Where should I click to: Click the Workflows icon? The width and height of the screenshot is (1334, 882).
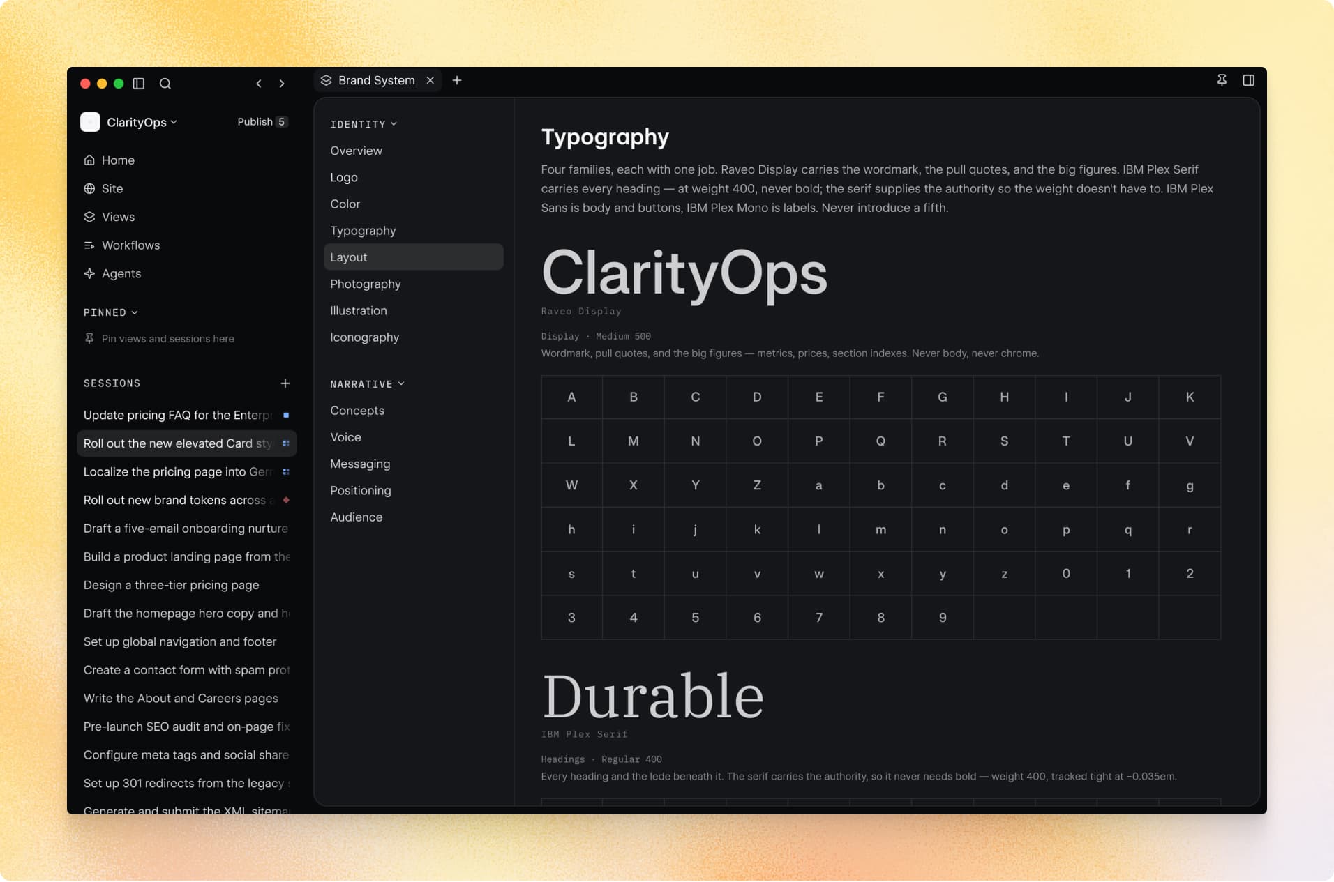(x=89, y=245)
